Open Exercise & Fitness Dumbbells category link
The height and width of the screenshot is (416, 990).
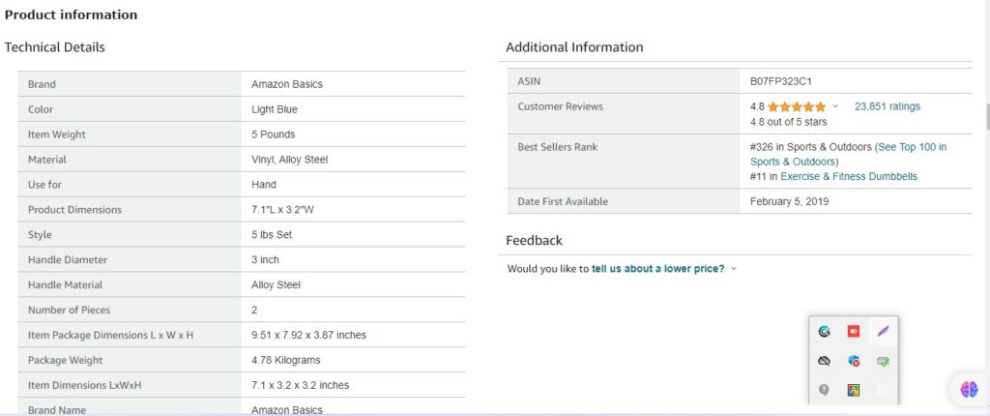pyautogui.click(x=849, y=176)
